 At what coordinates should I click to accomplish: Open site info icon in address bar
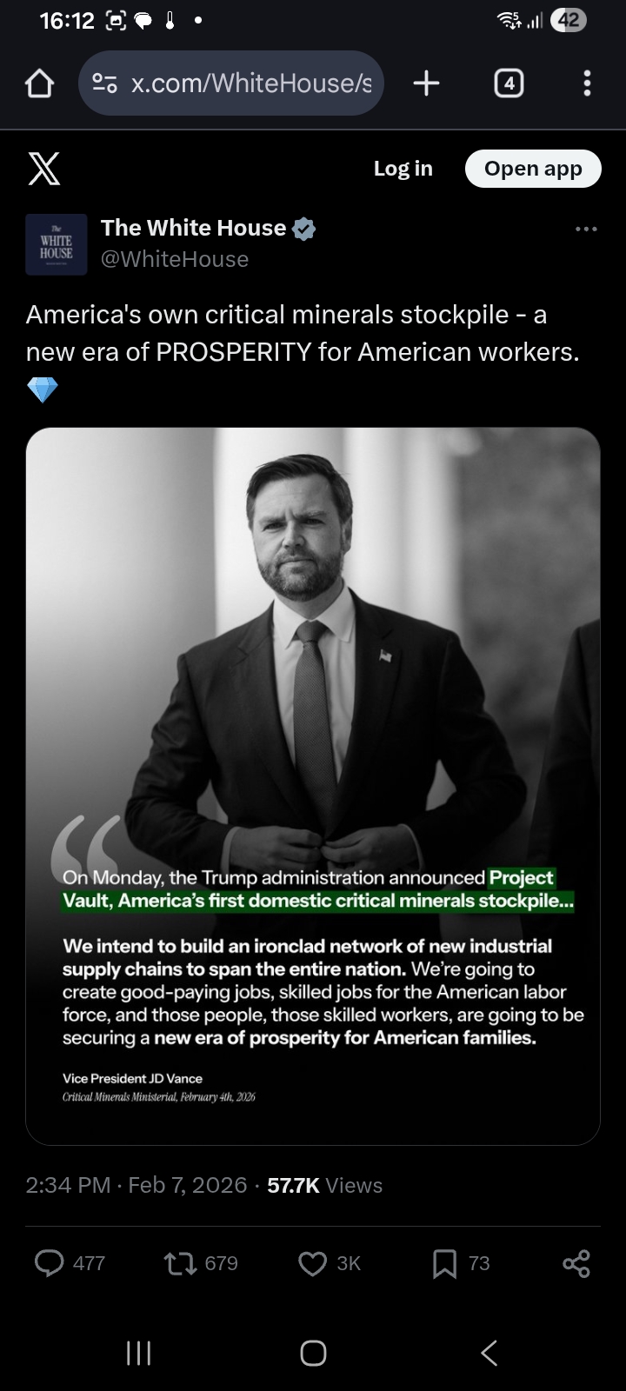tap(104, 83)
